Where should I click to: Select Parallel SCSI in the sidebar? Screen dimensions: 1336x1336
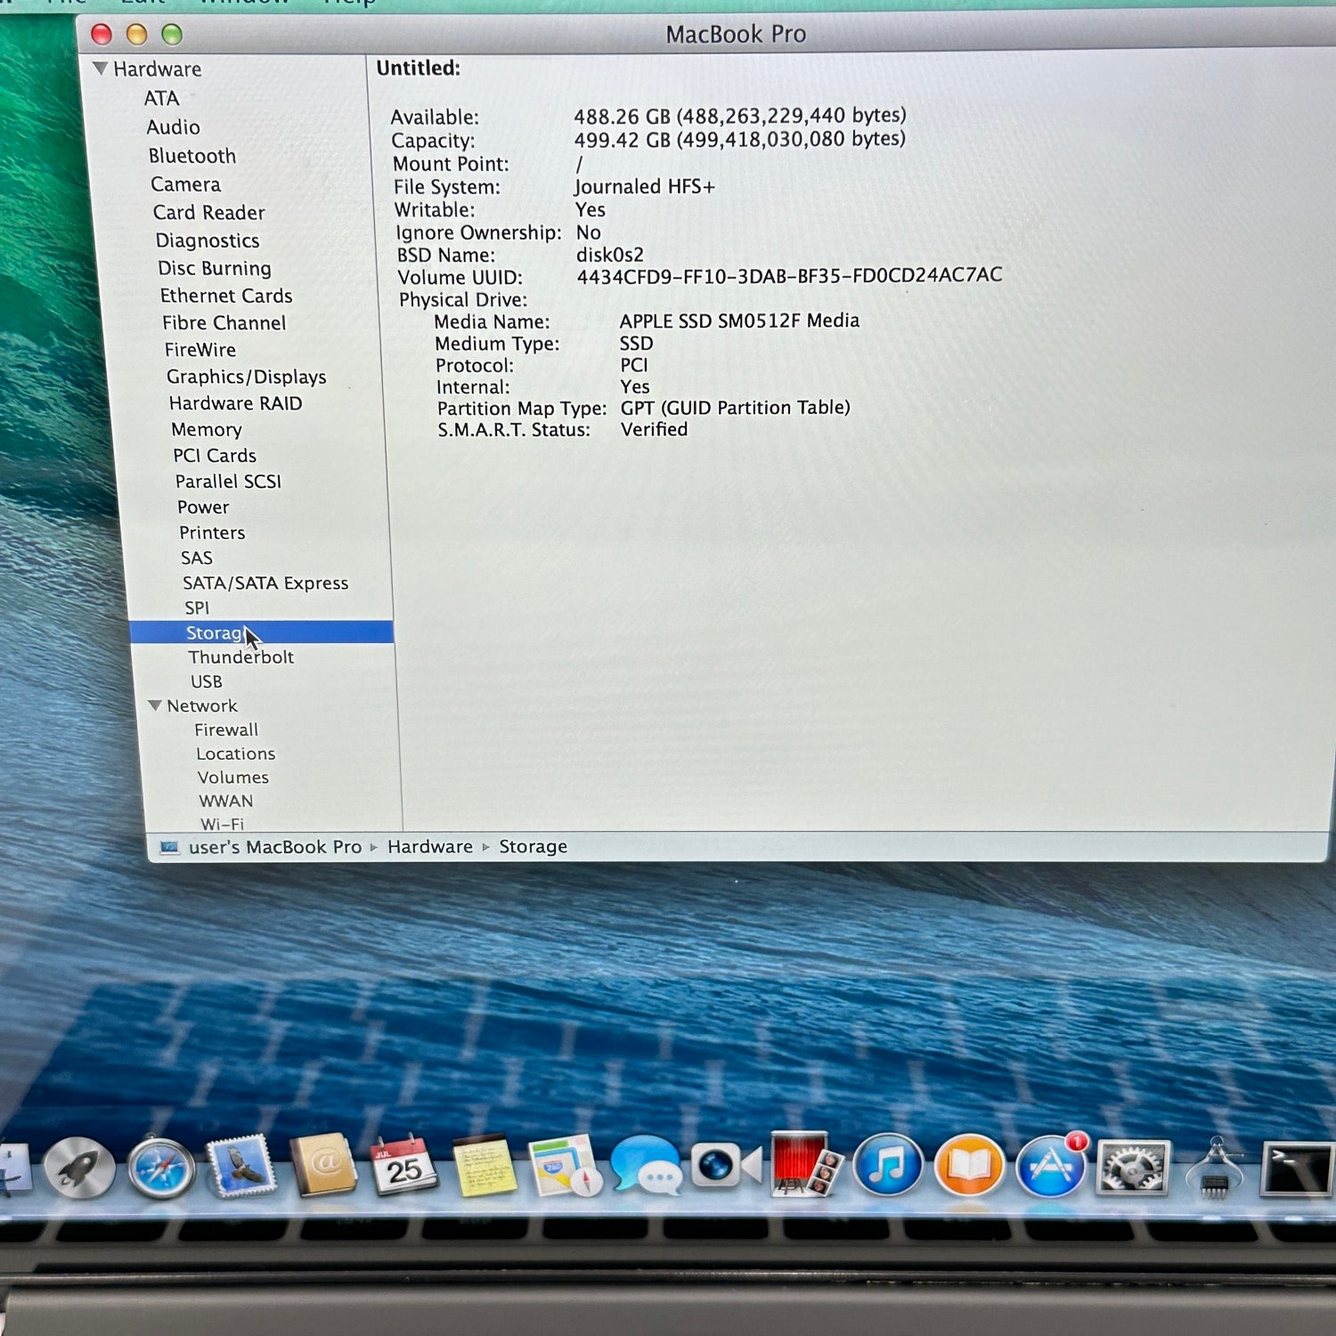pos(228,481)
